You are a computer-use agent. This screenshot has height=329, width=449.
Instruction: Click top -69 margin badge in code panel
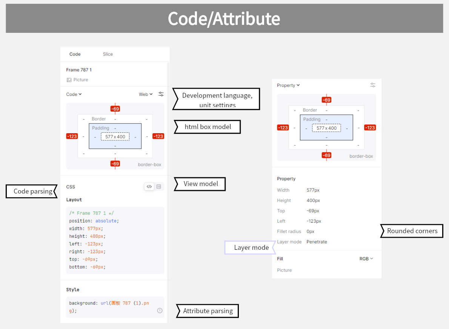pyautogui.click(x=115, y=109)
